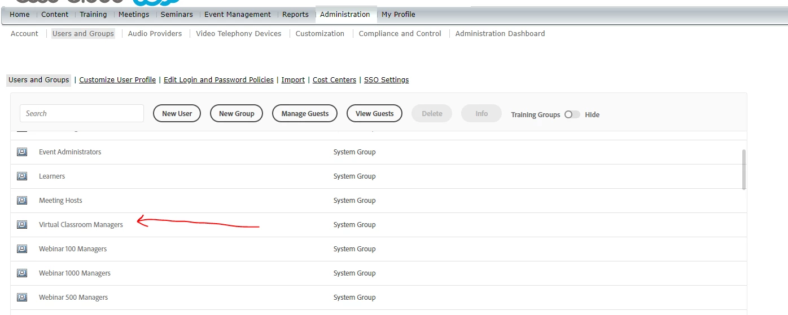
Task: Select the Webinar 500 Managers name
Action: click(73, 298)
